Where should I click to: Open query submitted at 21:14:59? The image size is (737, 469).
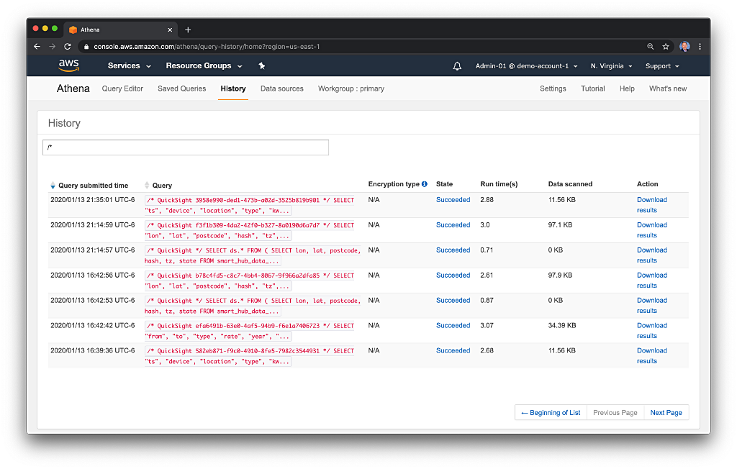[250, 230]
